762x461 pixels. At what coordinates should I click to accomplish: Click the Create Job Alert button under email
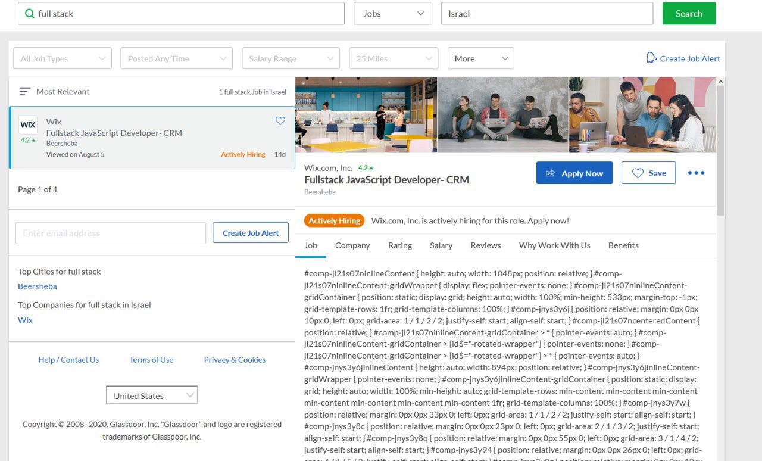click(x=251, y=233)
